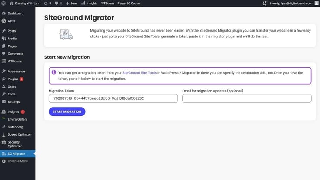The image size is (320, 180).
Task: Open the Users sidebar item
Action: (12, 87)
